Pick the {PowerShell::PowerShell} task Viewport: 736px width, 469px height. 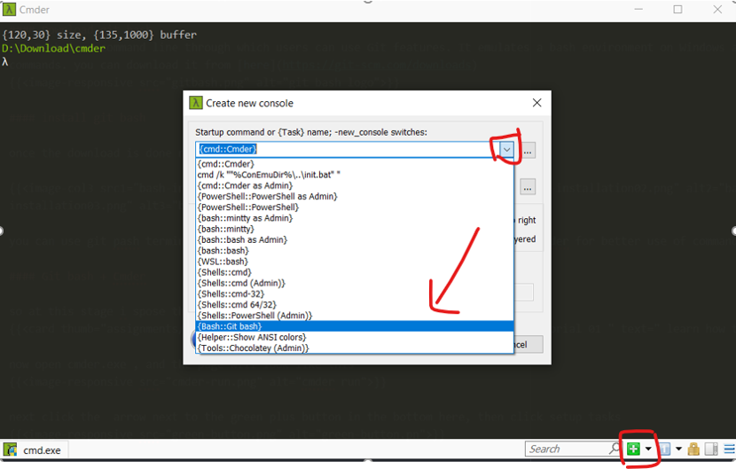click(x=355, y=207)
